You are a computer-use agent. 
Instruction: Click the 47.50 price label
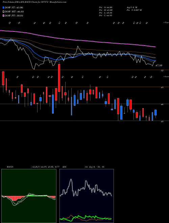point(159,66)
